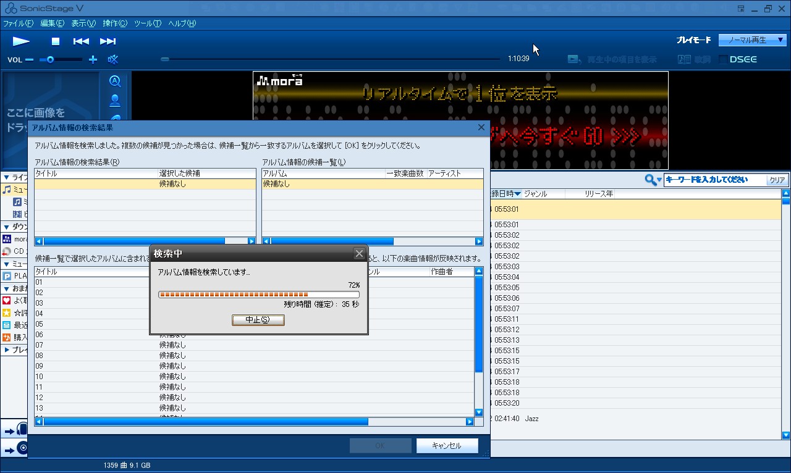Open the 操作(C) menu

pyautogui.click(x=115, y=23)
